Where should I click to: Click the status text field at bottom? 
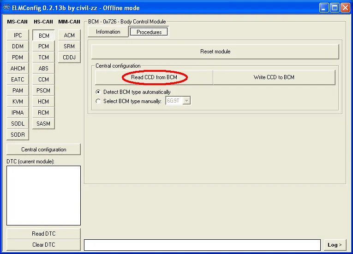pyautogui.click(x=202, y=245)
